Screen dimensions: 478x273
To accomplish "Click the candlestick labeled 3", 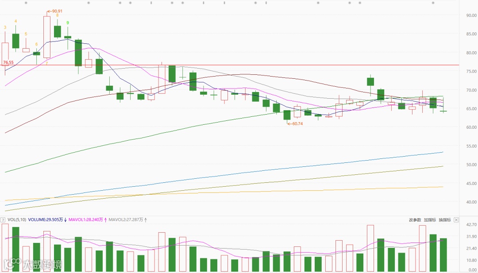I will coord(5,54).
